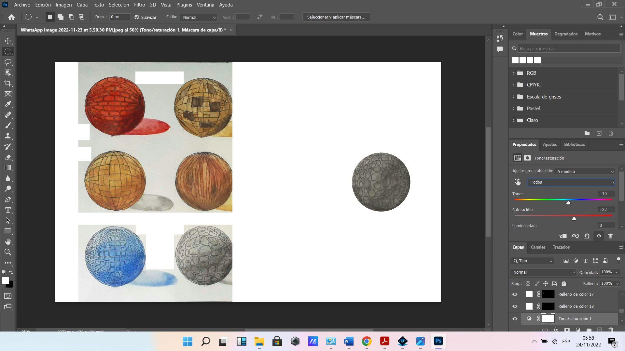Open the Ajuste preestablecido dropdown
The width and height of the screenshot is (625, 351).
(x=585, y=171)
